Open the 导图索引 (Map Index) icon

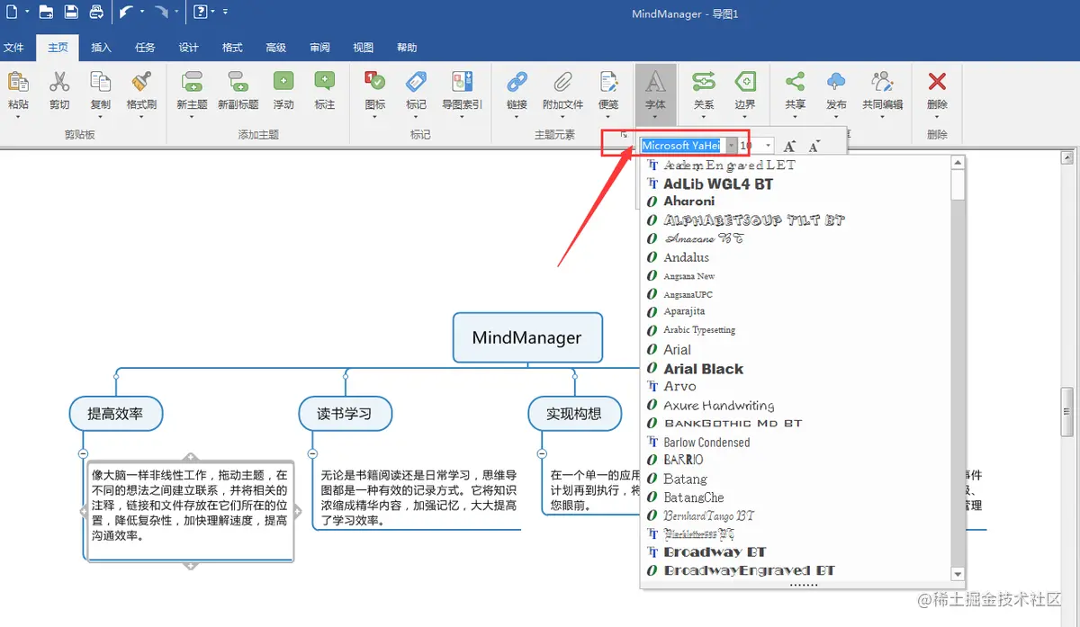click(462, 83)
